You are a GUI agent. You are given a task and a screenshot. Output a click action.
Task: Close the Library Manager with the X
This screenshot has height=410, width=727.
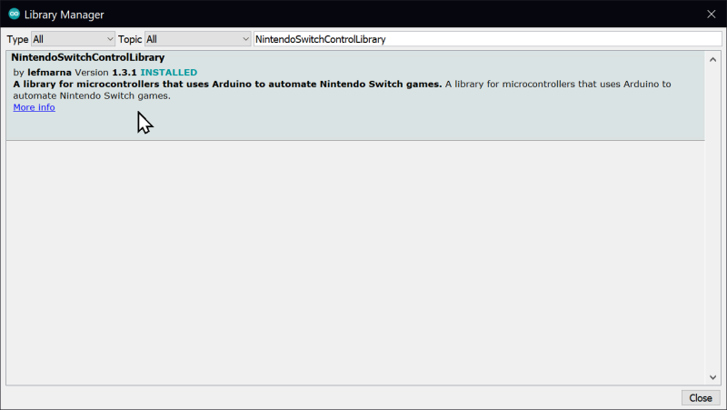pyautogui.click(x=712, y=15)
